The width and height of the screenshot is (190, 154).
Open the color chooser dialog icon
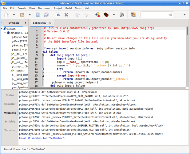click(x=133, y=15)
